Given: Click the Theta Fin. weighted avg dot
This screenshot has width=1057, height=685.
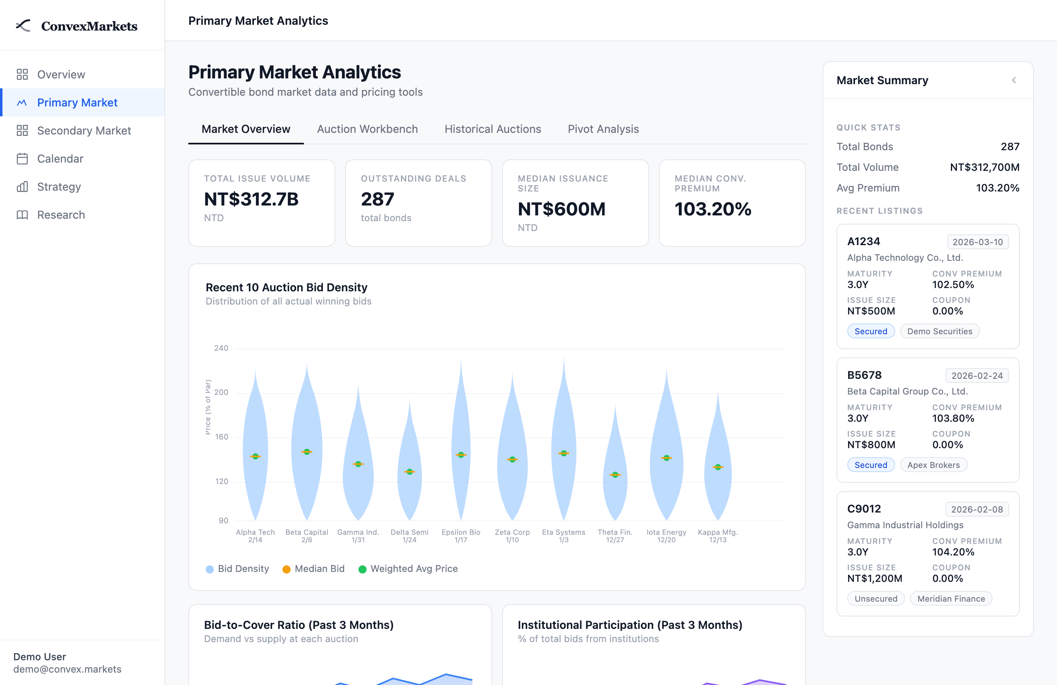Looking at the screenshot, I should click(615, 475).
